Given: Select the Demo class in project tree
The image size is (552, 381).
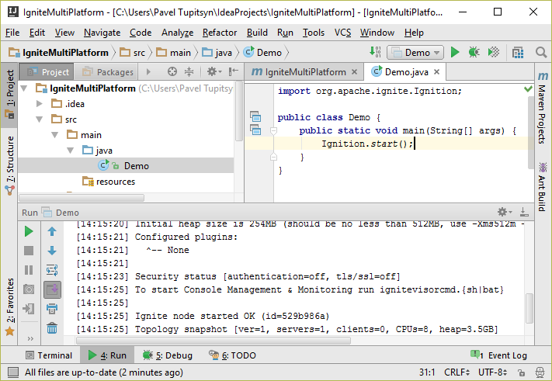Looking at the screenshot, I should pos(126,166).
